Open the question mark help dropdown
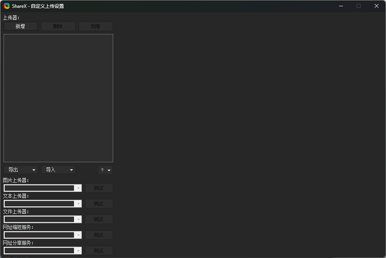This screenshot has height=258, width=386. [105, 170]
